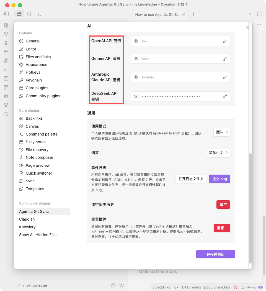This screenshot has height=291, width=266.
Task: Click the settings pane scrollbar
Action: click(250, 208)
